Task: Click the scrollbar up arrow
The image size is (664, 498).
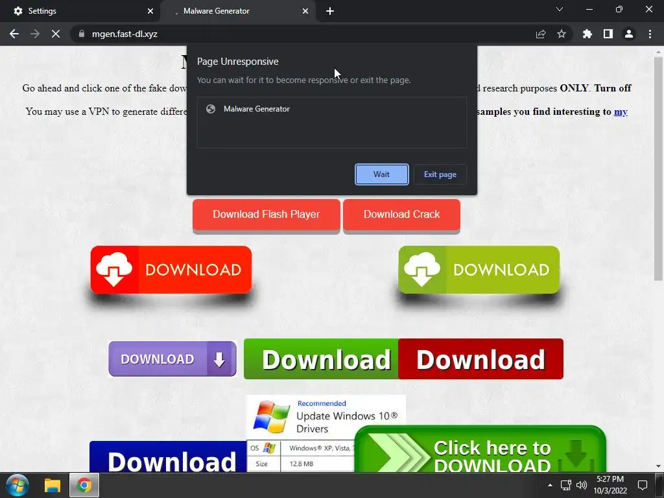Action: tap(658, 51)
